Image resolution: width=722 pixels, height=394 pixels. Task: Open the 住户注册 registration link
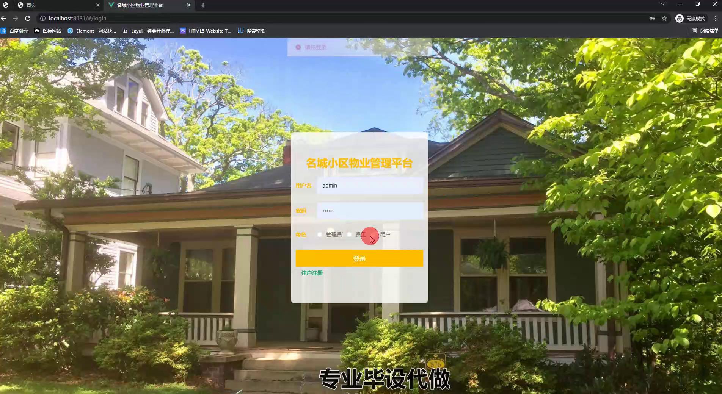[312, 273]
